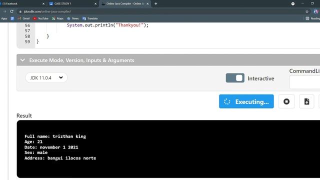
Task: Click the recording indicator icon in title bar
Action: click(x=292, y=3)
